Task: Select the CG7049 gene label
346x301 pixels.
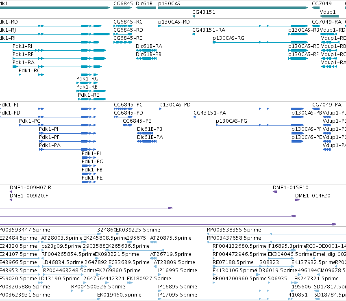Action: click(322, 4)
